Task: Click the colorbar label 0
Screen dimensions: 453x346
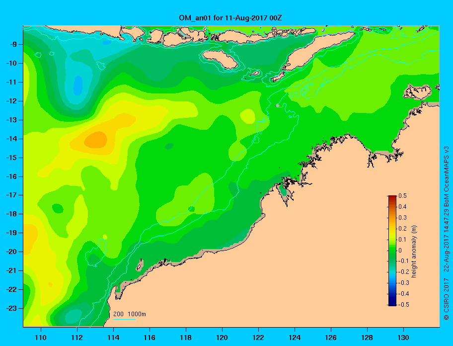Action: [400, 251]
